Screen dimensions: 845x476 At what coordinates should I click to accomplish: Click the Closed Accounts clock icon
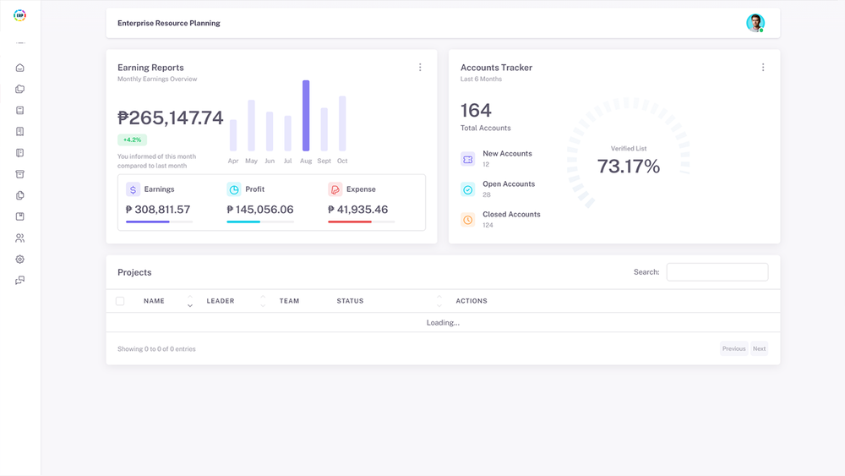(468, 220)
